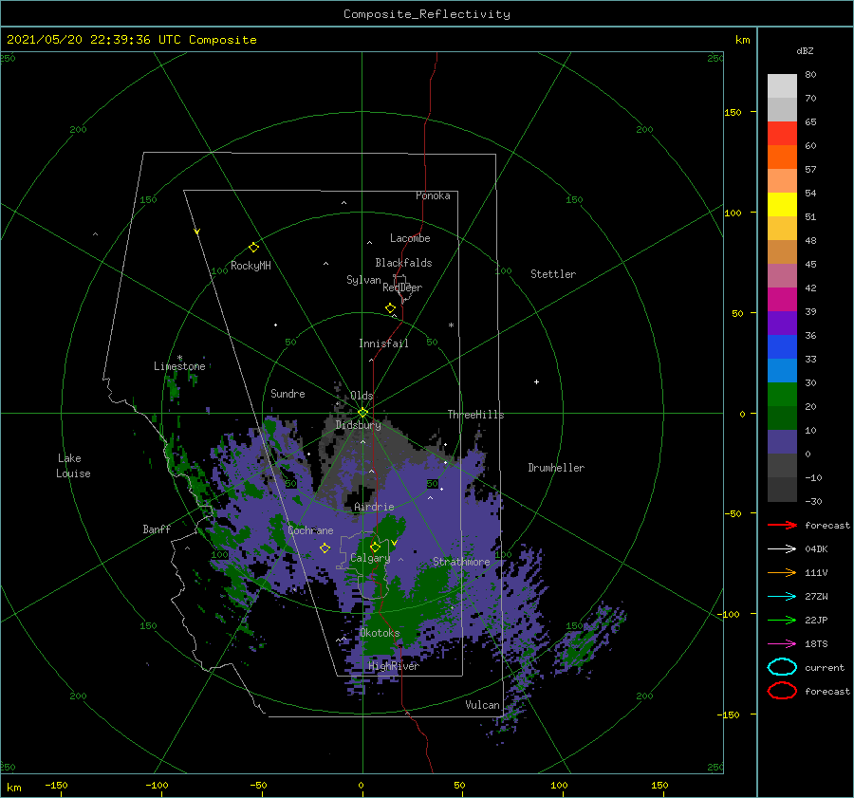Click the yellow km unit label at top right
The height and width of the screenshot is (798, 854).
tap(742, 40)
